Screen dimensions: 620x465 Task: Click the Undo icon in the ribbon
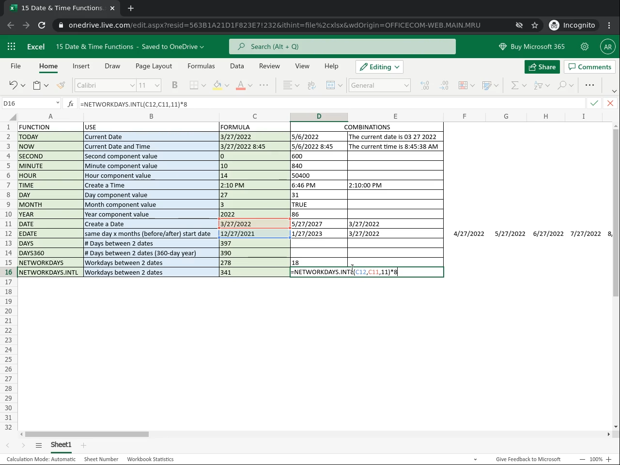(x=13, y=85)
